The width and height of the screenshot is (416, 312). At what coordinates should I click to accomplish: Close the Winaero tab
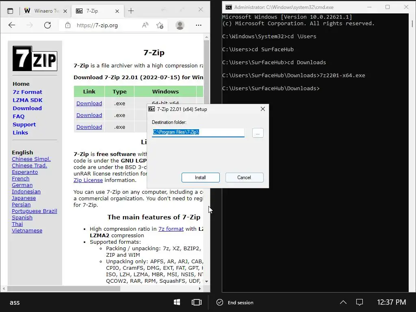tap(65, 11)
